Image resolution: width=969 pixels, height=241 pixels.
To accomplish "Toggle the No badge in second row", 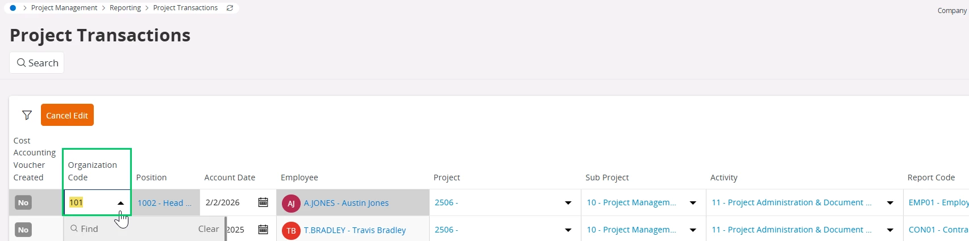I will [x=23, y=230].
